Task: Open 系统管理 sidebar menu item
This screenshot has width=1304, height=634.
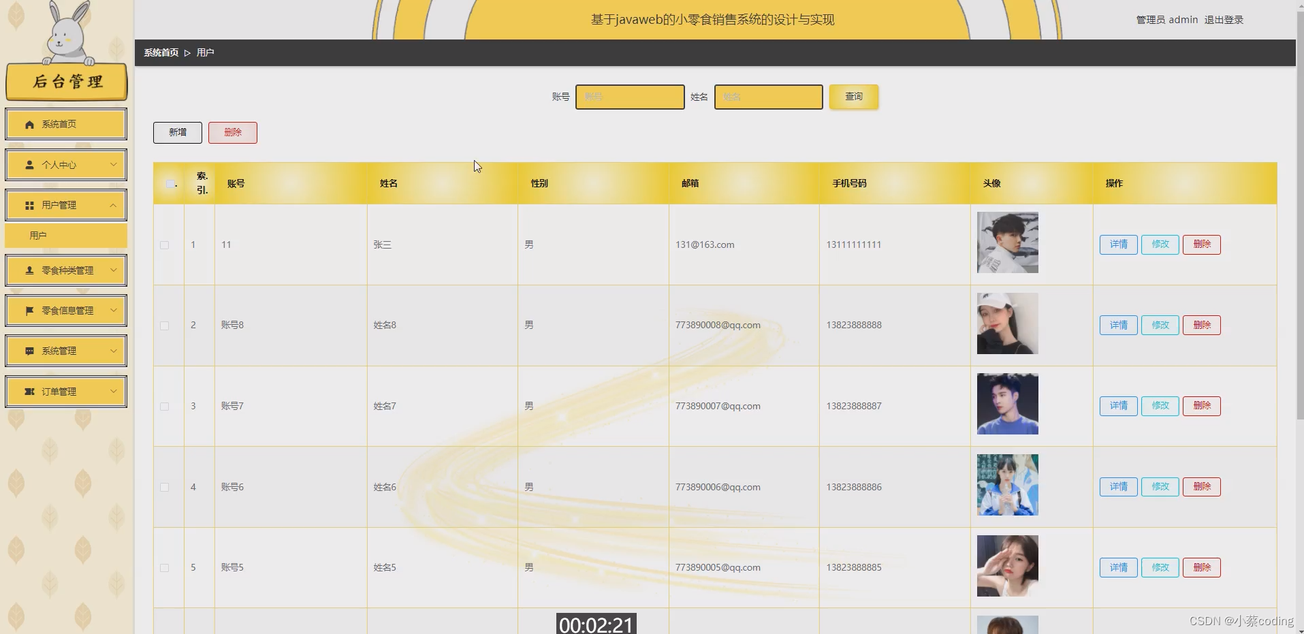Action: [x=66, y=351]
